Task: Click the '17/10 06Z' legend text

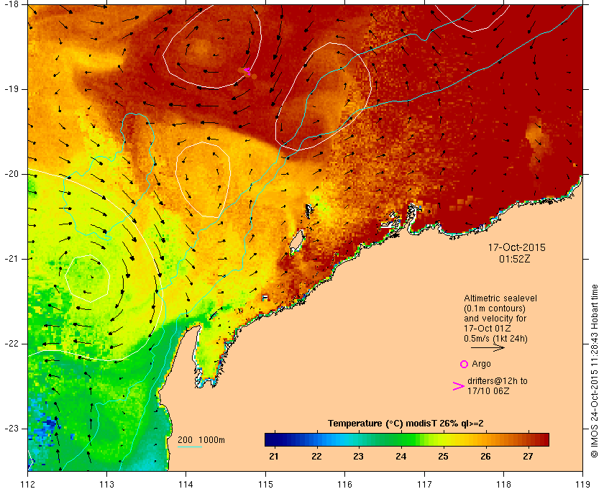Action: tap(488, 391)
